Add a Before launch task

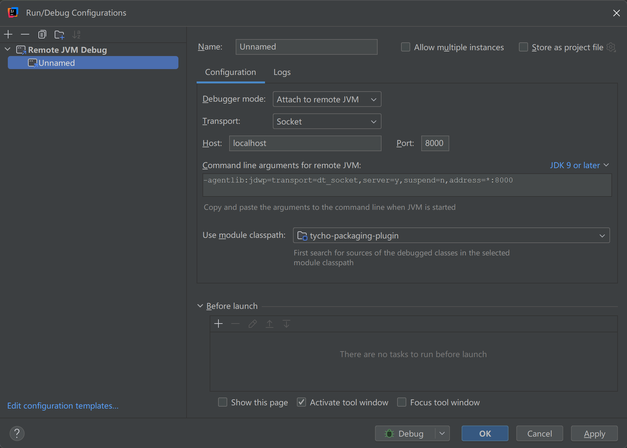click(218, 324)
